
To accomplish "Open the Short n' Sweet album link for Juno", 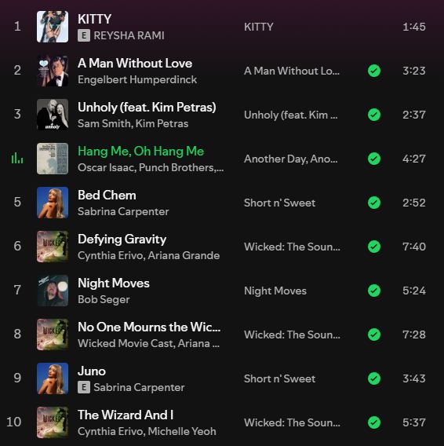I will point(280,378).
